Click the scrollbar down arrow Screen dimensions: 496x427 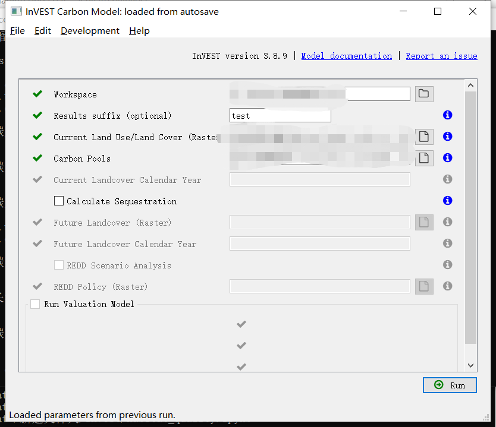(x=470, y=365)
